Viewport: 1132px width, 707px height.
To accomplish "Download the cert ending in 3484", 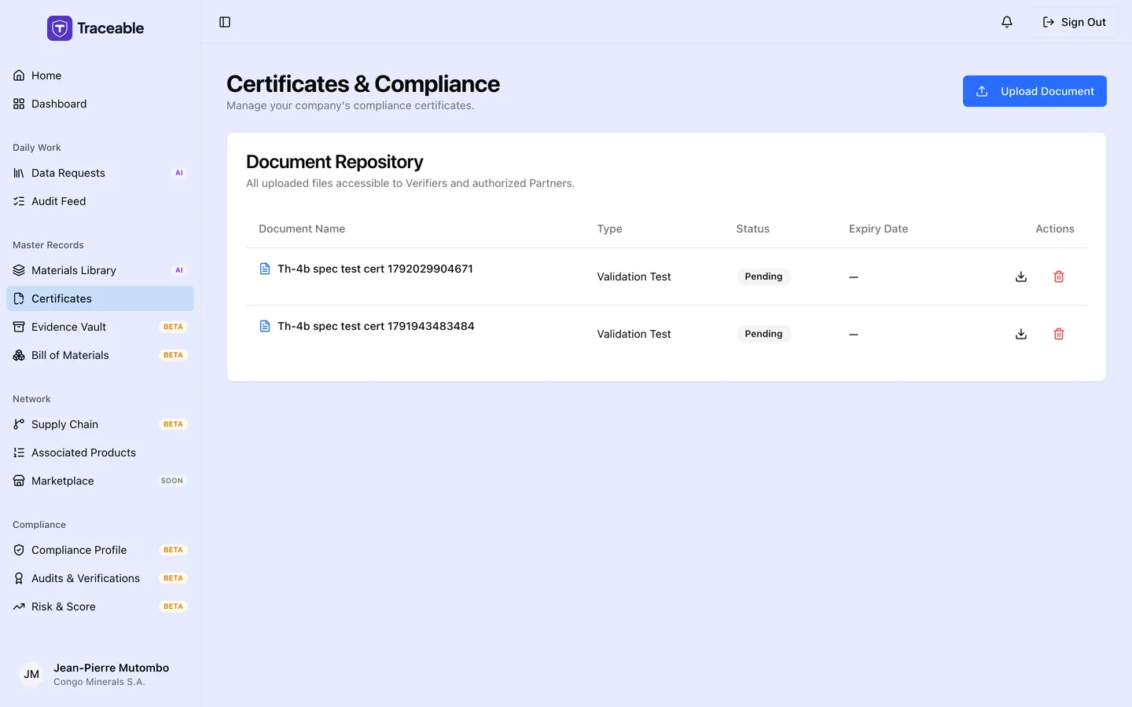I will [1021, 334].
